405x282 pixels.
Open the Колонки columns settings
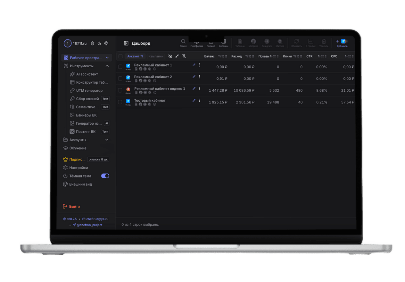224,43
